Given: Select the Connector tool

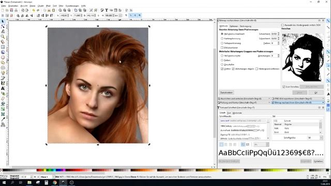Looking at the screenshot, I should [x=3, y=125].
